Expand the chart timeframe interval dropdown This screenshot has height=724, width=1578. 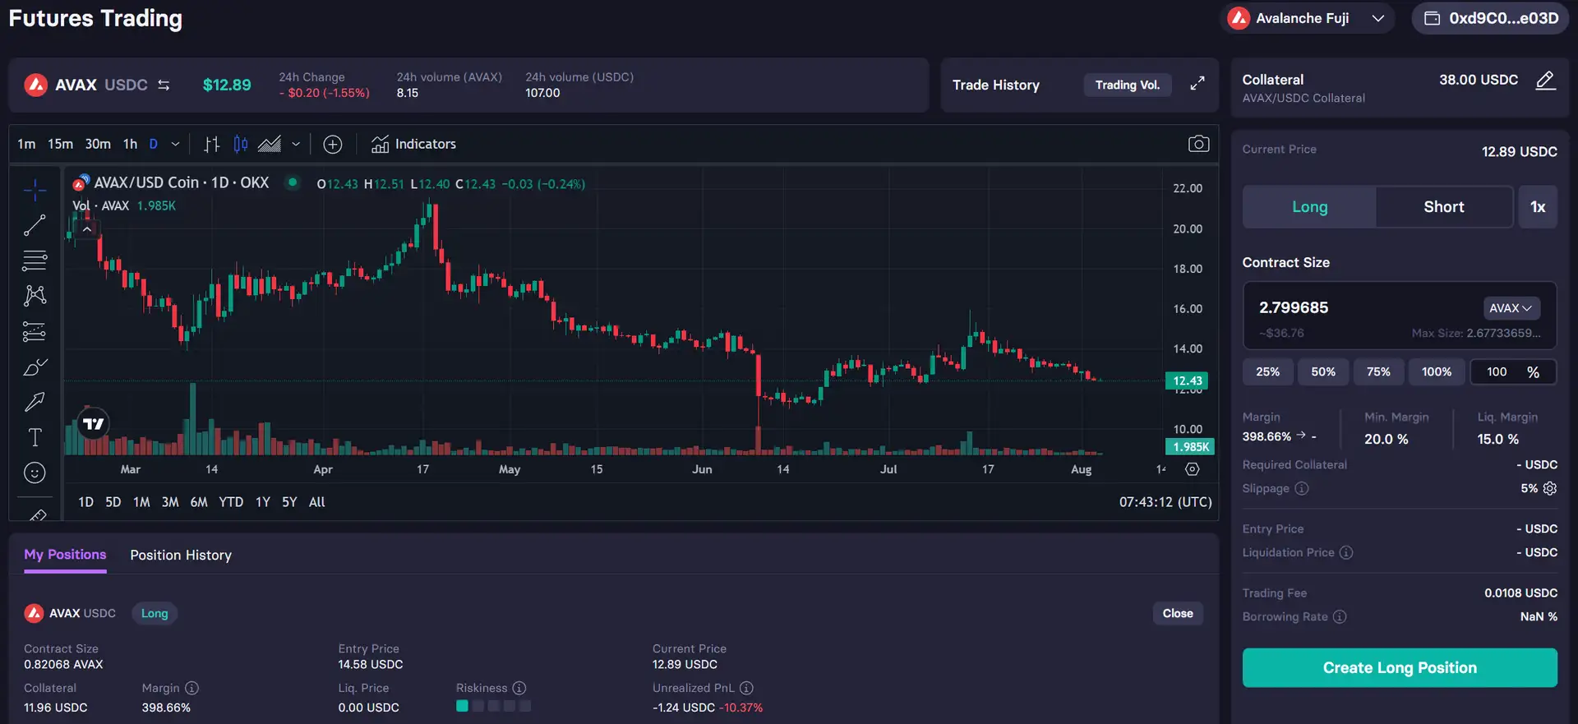[175, 144]
